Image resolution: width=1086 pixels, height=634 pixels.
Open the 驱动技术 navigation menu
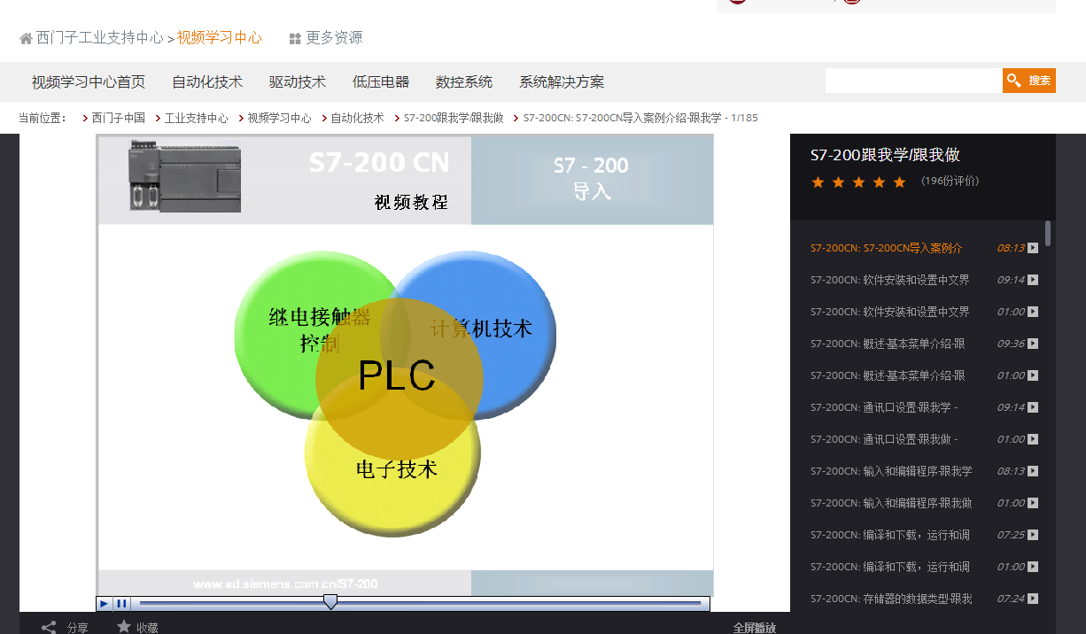pos(298,81)
